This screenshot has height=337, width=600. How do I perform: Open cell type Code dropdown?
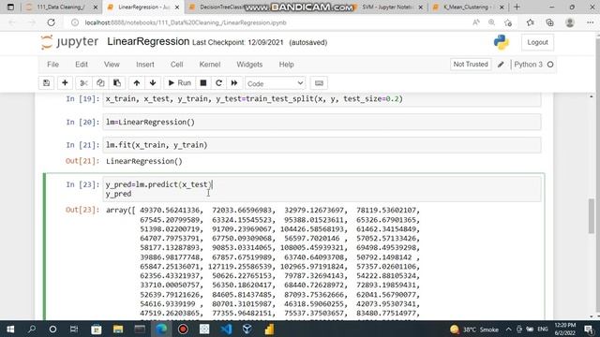275,83
